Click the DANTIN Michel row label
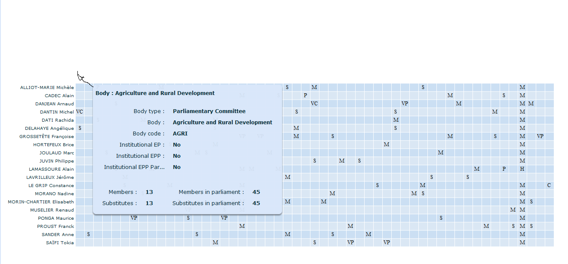The height and width of the screenshot is (264, 568). 57,112
